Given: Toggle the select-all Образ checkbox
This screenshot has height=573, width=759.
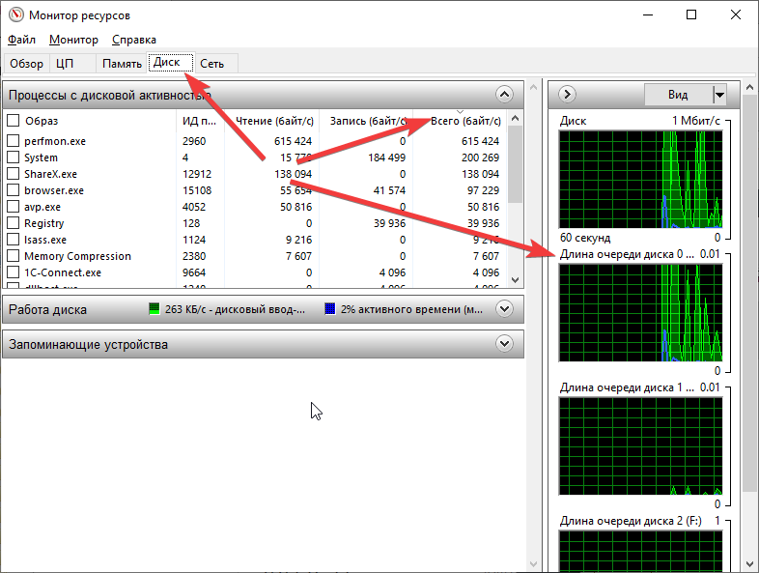Looking at the screenshot, I should [14, 120].
